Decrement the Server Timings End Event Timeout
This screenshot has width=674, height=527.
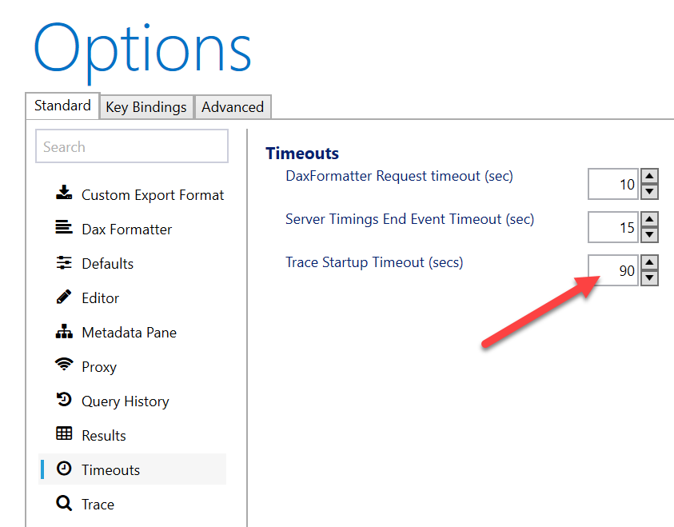(x=648, y=234)
